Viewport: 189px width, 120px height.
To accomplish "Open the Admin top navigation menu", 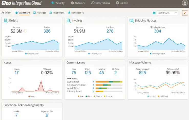I will (x=122, y=3).
